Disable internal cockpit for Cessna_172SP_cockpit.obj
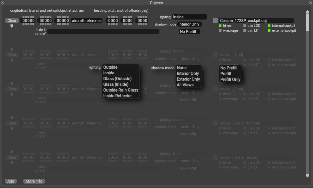The image size is (313, 188). point(269,26)
